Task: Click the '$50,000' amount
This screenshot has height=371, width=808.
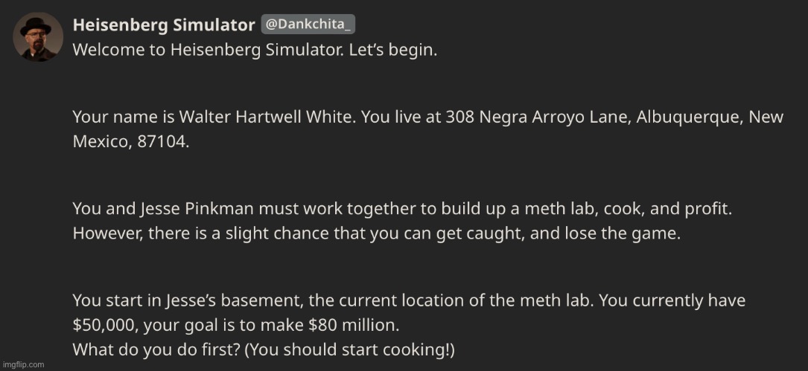Action: coord(105,325)
